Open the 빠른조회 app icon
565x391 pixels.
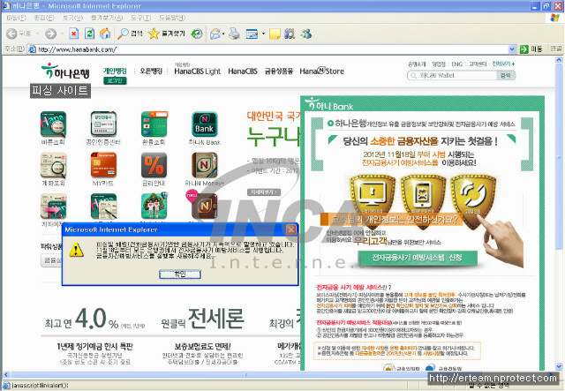click(x=53, y=124)
